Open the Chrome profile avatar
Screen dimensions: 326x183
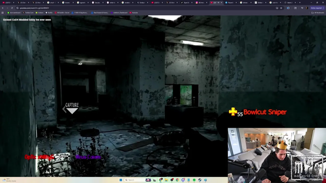(x=306, y=8)
